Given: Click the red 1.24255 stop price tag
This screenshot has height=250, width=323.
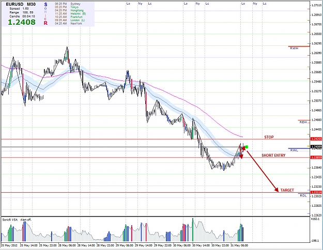Looking at the screenshot, I should 316,139.
